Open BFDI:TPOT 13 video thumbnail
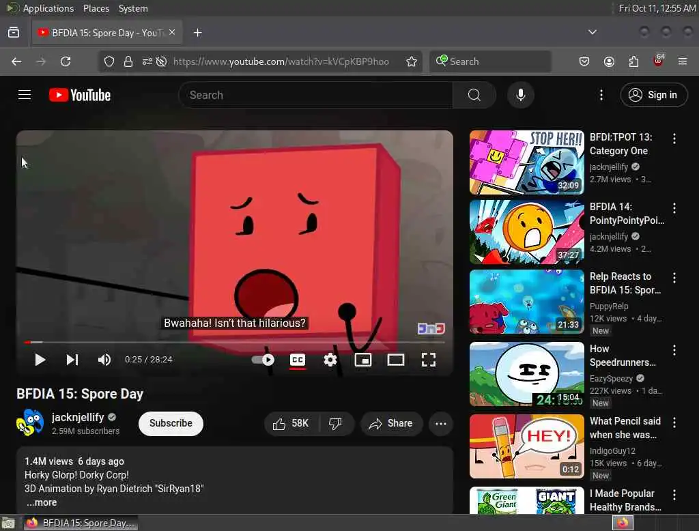Viewport: 699px width, 531px height. [527, 162]
